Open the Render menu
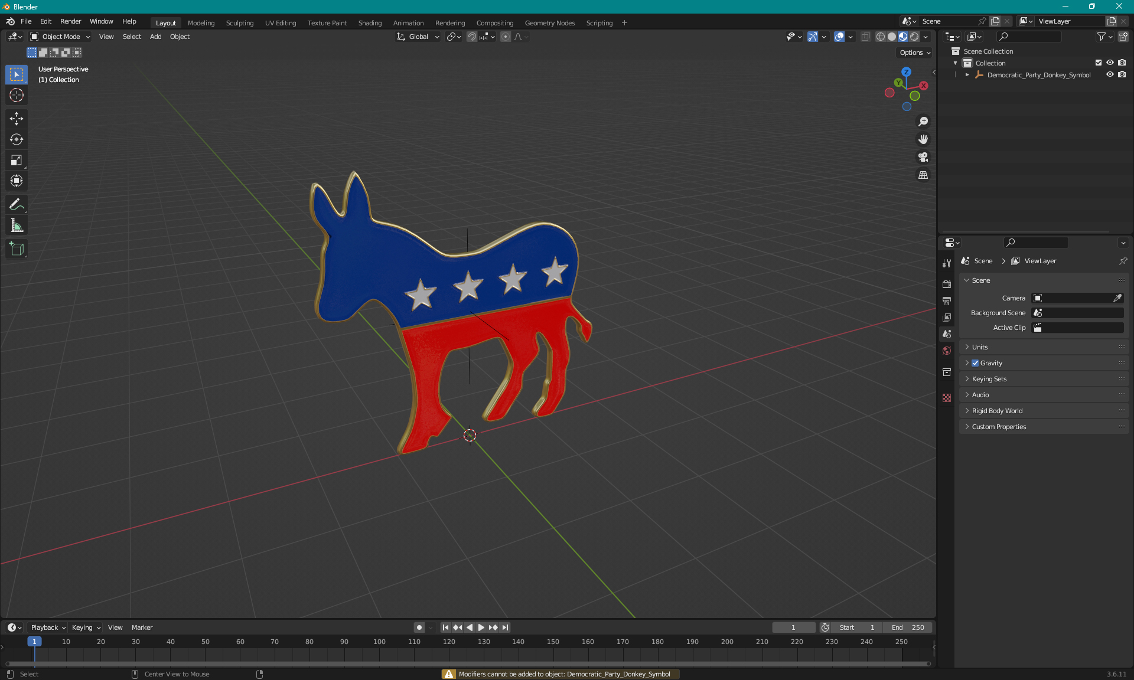Image resolution: width=1134 pixels, height=680 pixels. pyautogui.click(x=70, y=21)
